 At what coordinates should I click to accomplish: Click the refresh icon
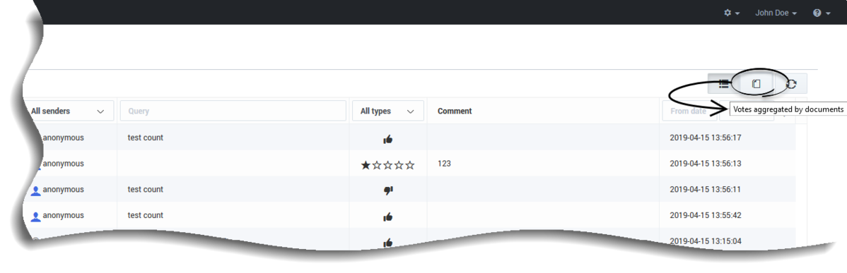pyautogui.click(x=791, y=84)
